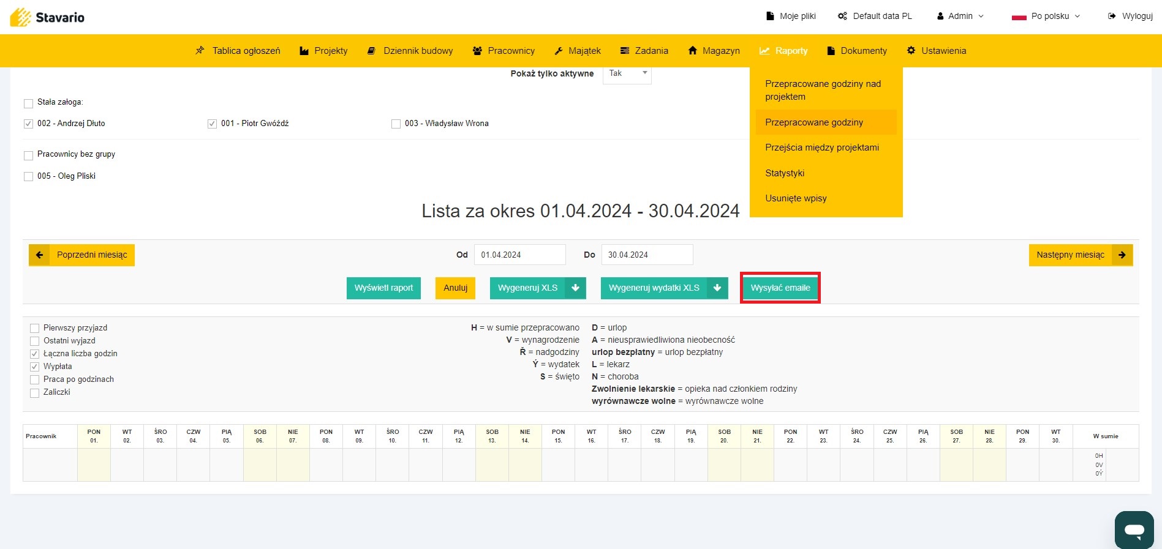Viewport: 1162px width, 549px height.
Task: Toggle Pracownicy bez grupy checkbox
Action: [28, 155]
